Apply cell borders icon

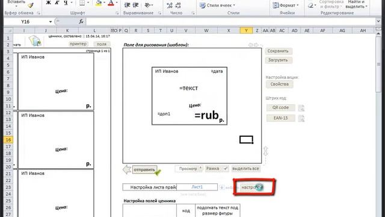coord(82,3)
